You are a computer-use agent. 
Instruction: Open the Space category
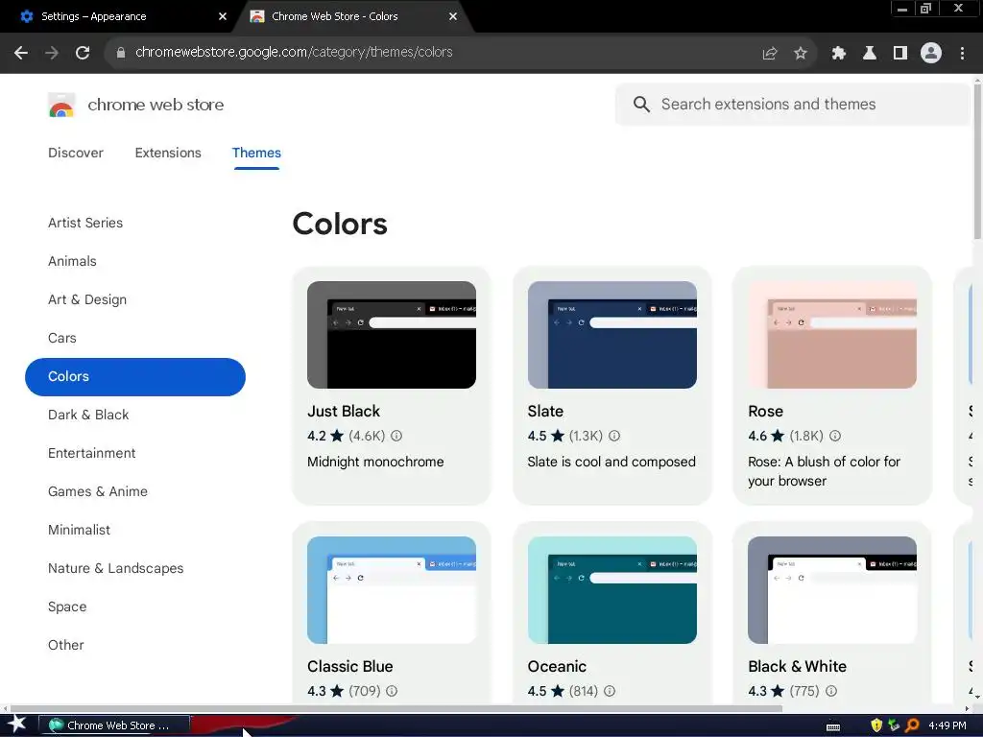point(67,606)
